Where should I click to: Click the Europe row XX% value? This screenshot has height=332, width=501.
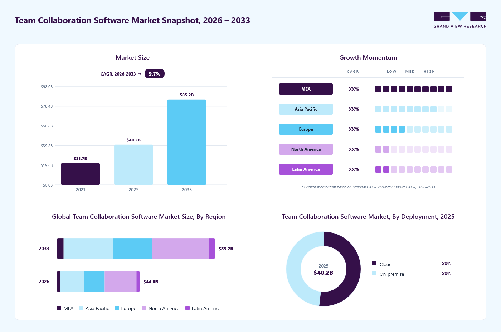click(354, 129)
